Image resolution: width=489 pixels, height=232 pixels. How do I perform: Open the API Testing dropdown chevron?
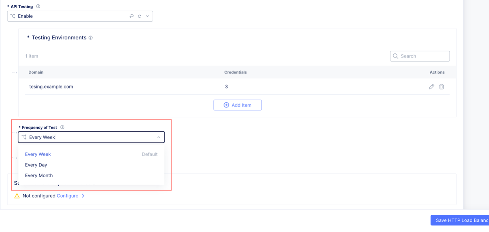click(147, 16)
